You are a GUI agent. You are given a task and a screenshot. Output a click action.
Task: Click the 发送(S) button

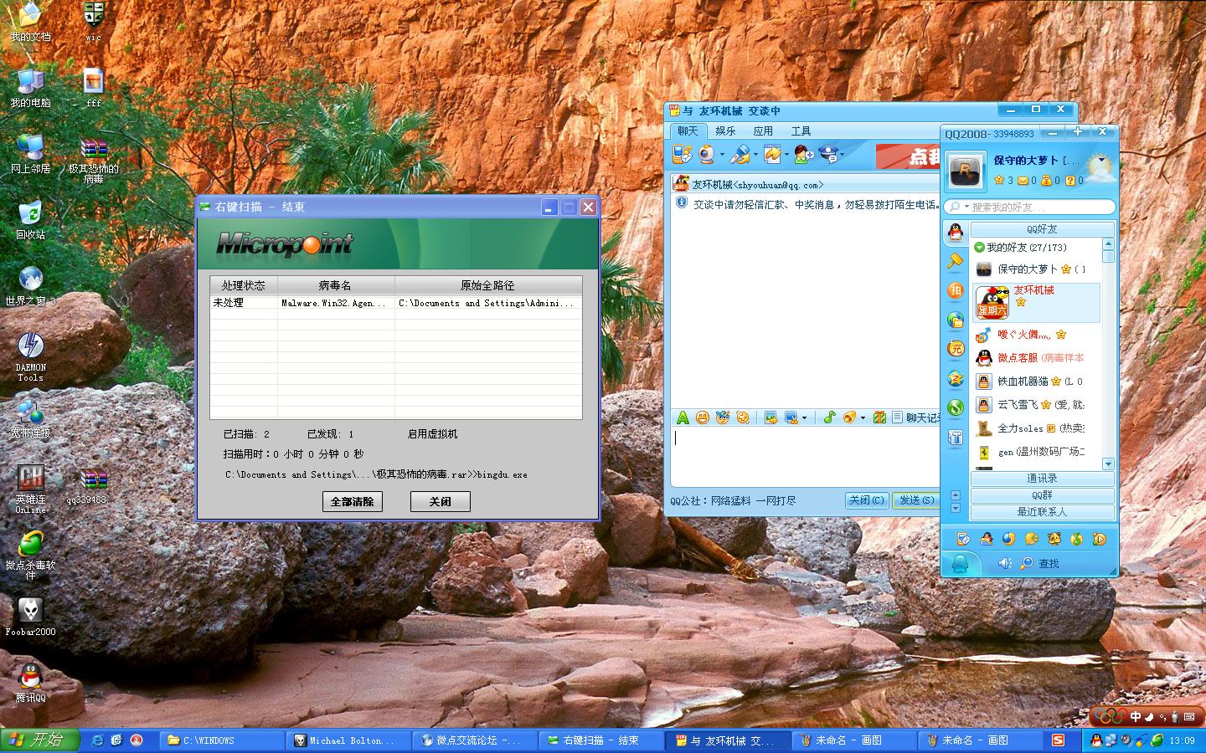click(915, 500)
